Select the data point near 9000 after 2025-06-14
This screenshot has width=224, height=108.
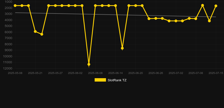[122, 48]
